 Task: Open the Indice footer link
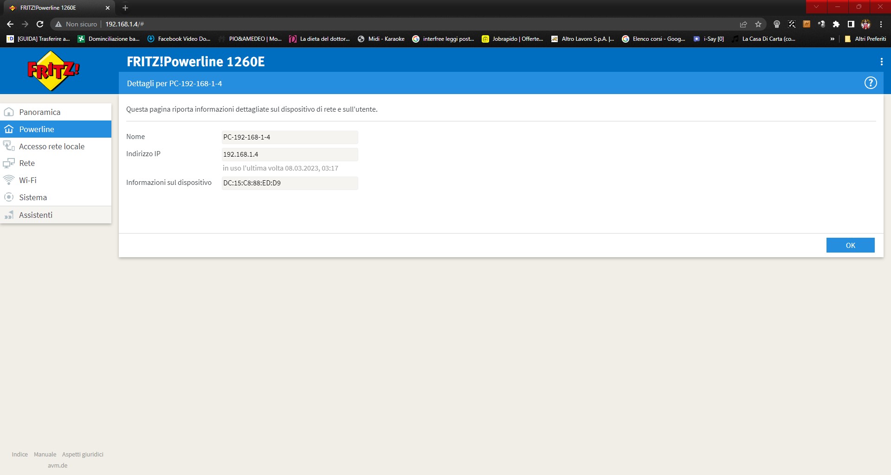click(x=20, y=455)
